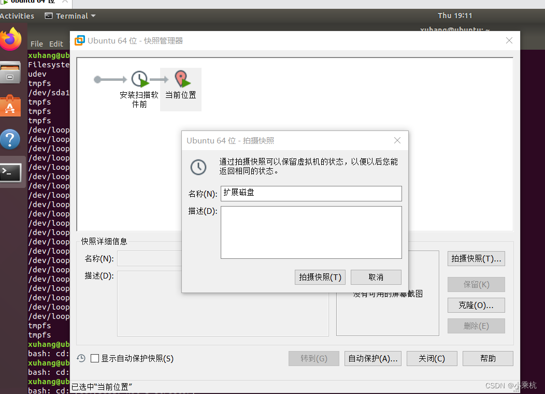Select the 安装扫描软件前 snapshot node
This screenshot has height=394, width=545.
click(x=139, y=89)
